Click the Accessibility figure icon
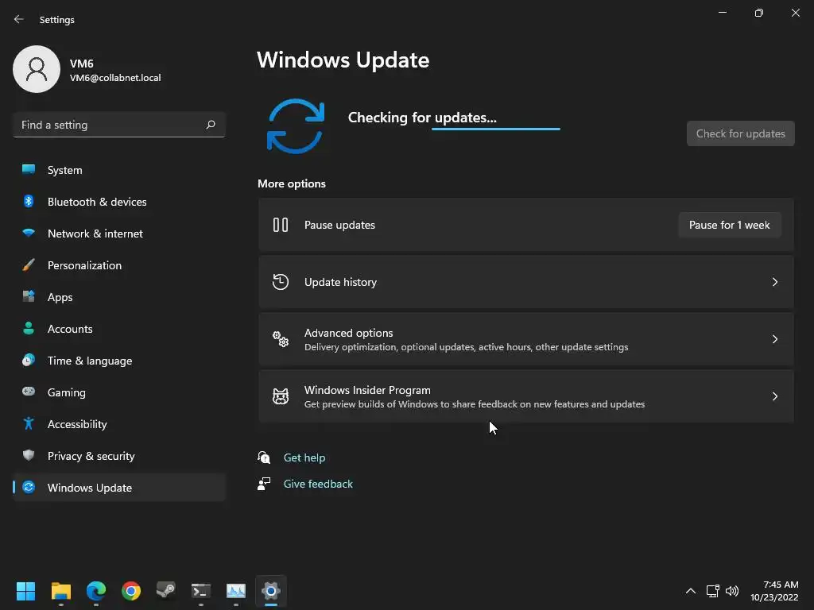The image size is (814, 610). click(x=29, y=424)
